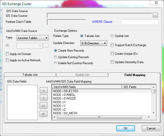The width and height of the screenshot is (164, 136).
Task: Click field list scroll up arrow
Action: coord(154,87)
